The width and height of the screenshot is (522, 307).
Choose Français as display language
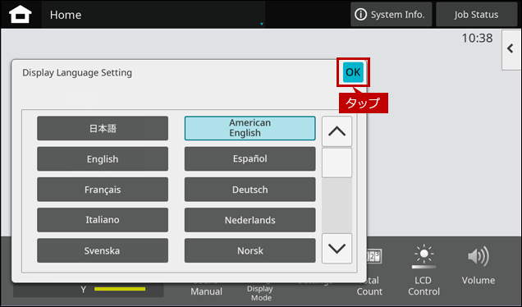coord(103,190)
